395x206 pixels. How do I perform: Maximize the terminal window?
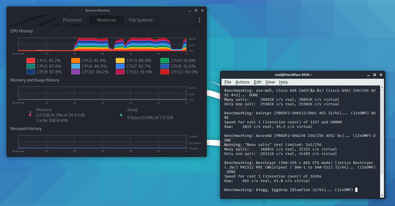[x=374, y=75]
